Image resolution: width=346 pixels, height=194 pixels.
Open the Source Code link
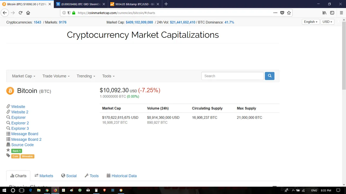click(x=22, y=145)
